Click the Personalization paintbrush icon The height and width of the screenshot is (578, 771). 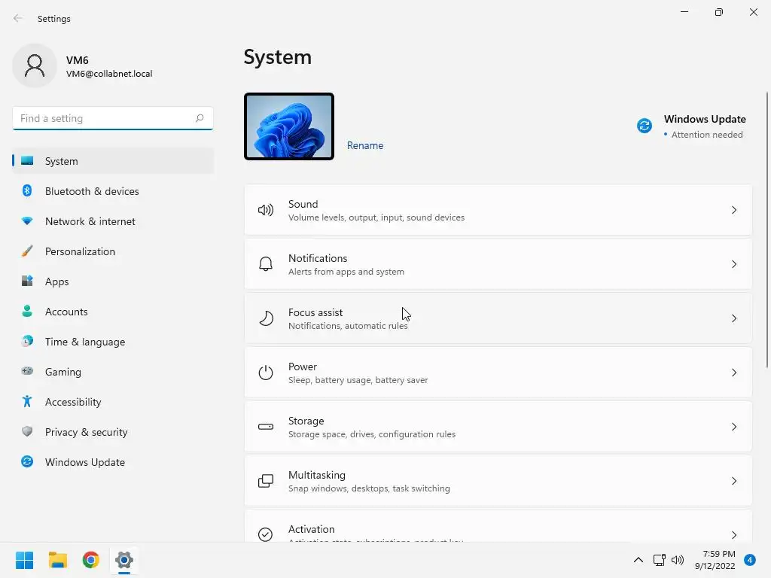point(27,251)
